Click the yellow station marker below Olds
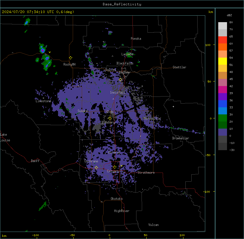The height and width of the screenshot is (239, 244). [110, 118]
